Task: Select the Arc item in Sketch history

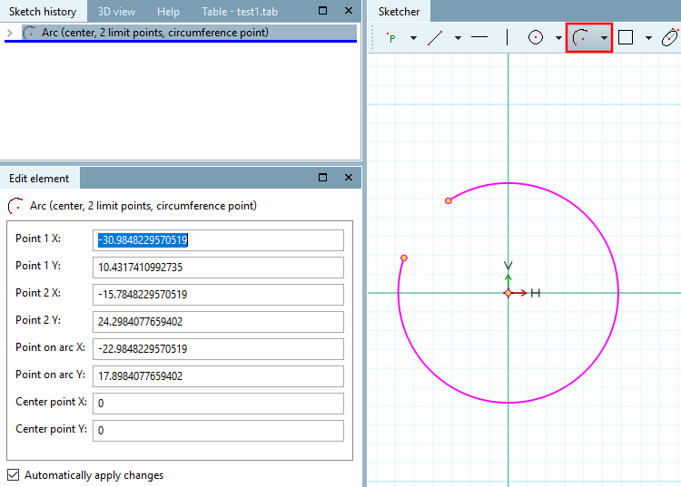Action: point(154,33)
